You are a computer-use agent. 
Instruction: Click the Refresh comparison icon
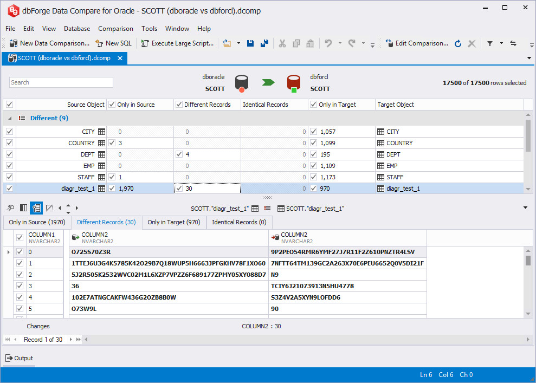coord(458,43)
